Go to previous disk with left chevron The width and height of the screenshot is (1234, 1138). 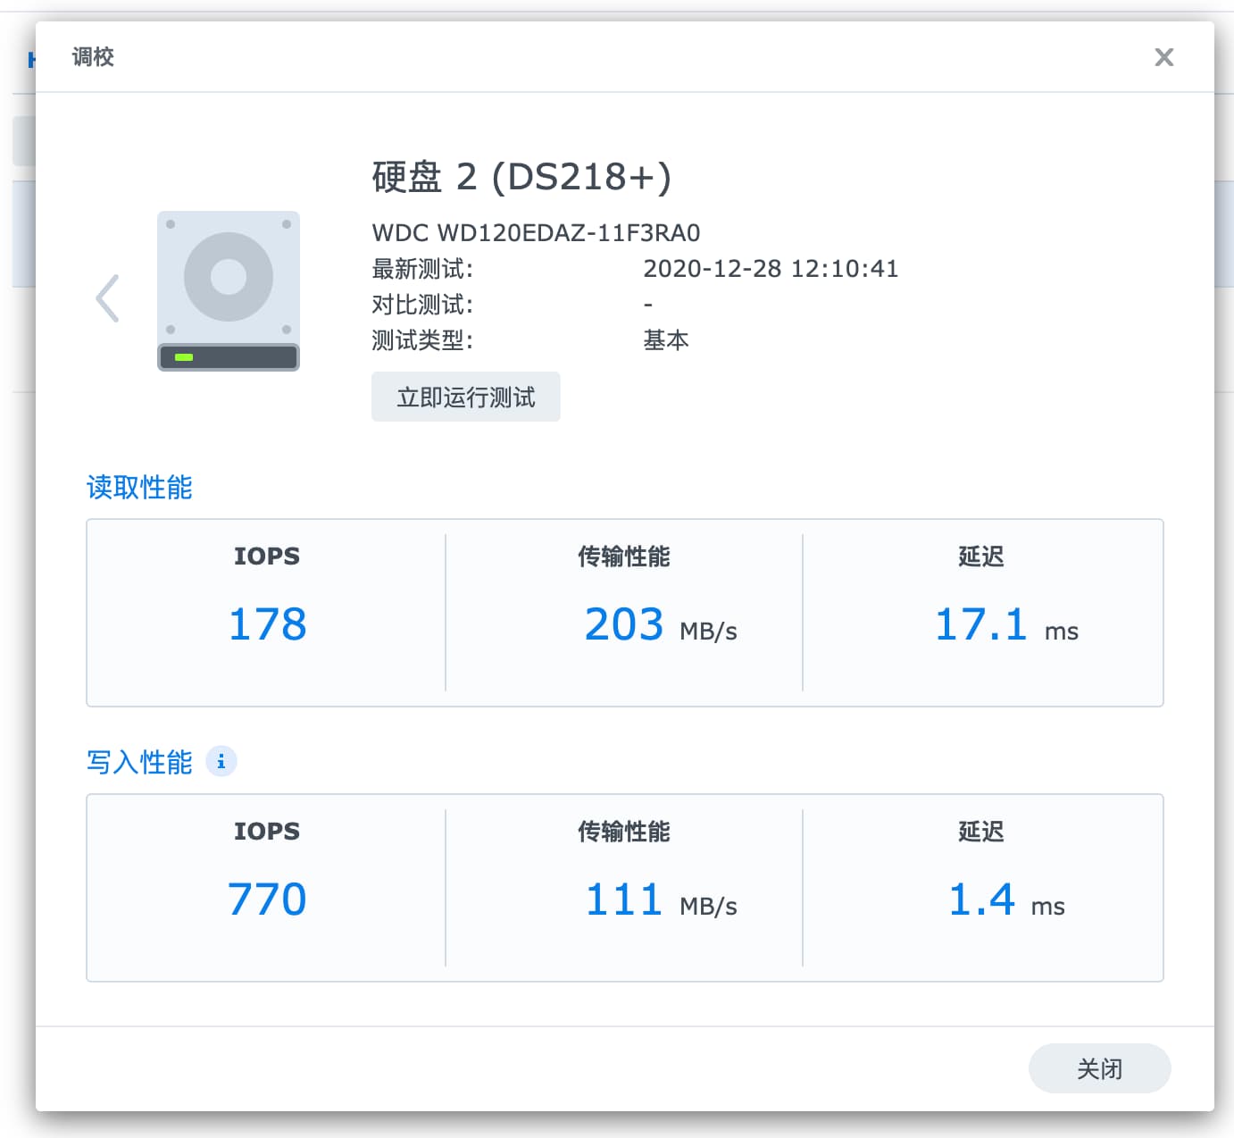[107, 298]
